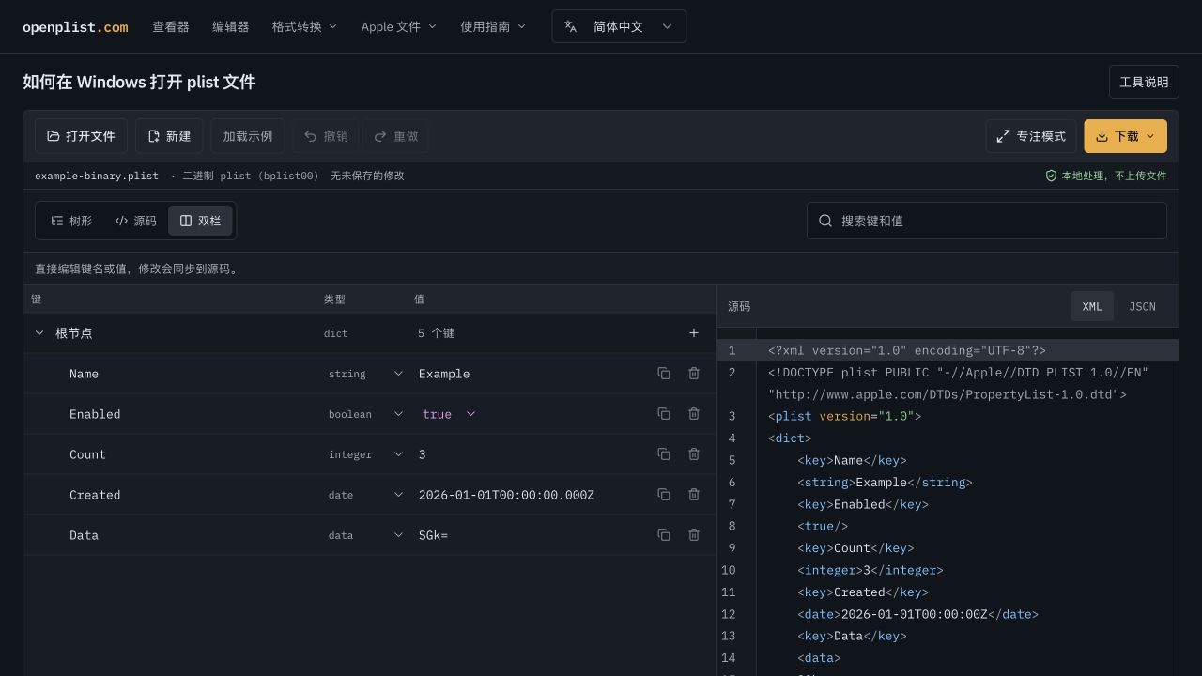Open the 格式转换 menu
Screen dimensions: 1202x676
click(x=304, y=26)
